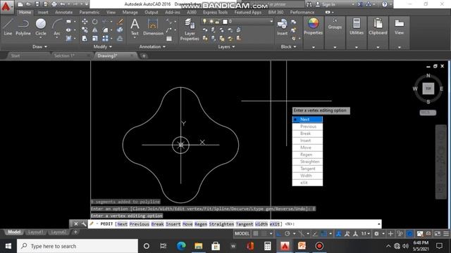The height and width of the screenshot is (253, 451).
Task: Click the ViewCube TOP face
Action: (x=428, y=89)
